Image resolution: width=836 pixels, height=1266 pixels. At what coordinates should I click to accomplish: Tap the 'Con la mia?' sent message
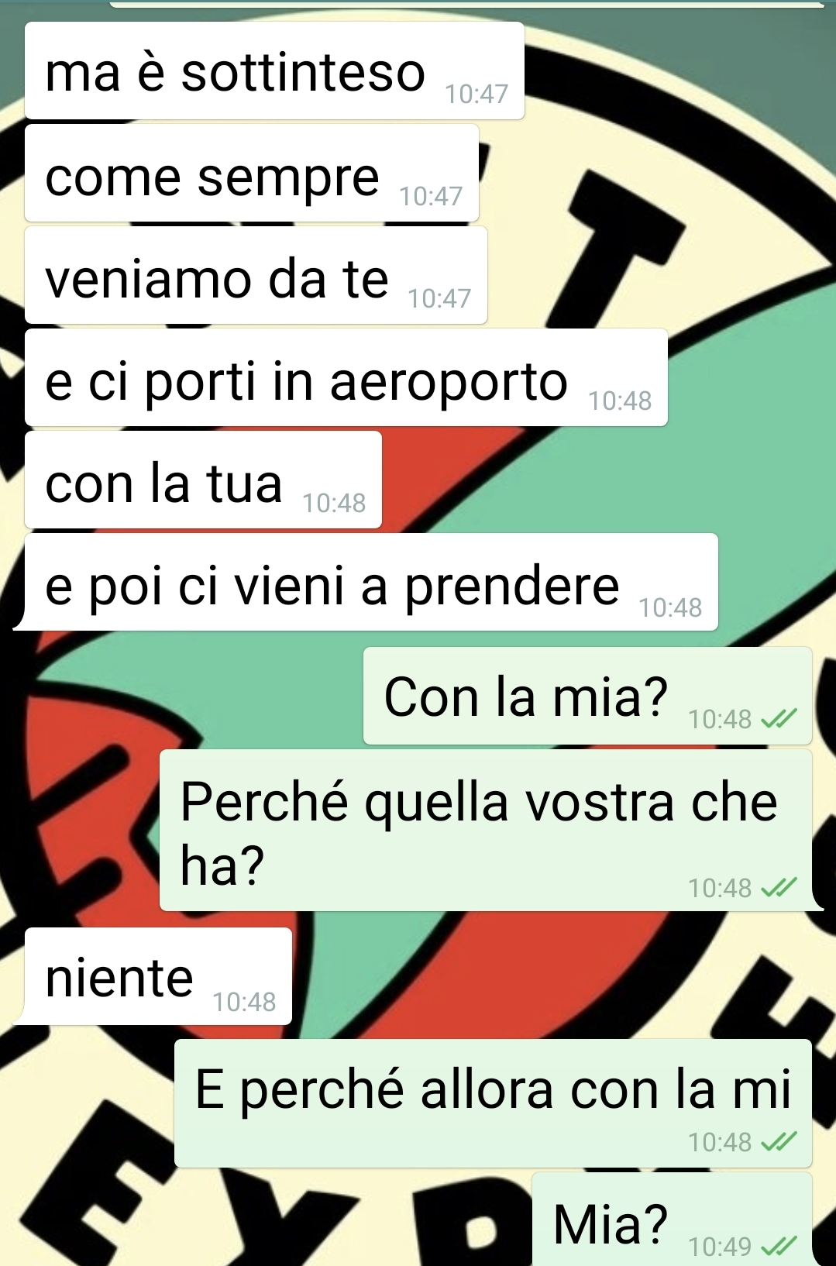point(587,696)
